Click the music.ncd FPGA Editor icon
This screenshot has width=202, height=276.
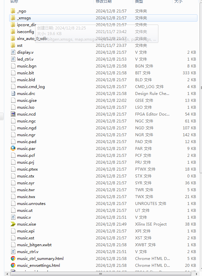click(x=13, y=114)
